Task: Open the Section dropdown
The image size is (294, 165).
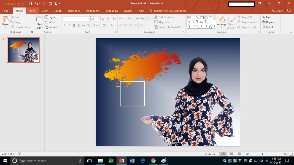Action: click(52, 27)
